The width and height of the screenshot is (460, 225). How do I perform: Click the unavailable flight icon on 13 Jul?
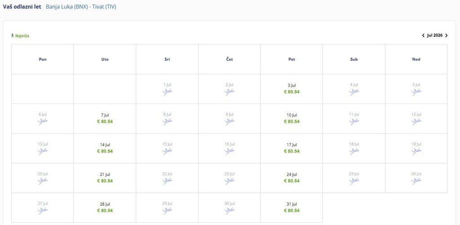[43, 151]
